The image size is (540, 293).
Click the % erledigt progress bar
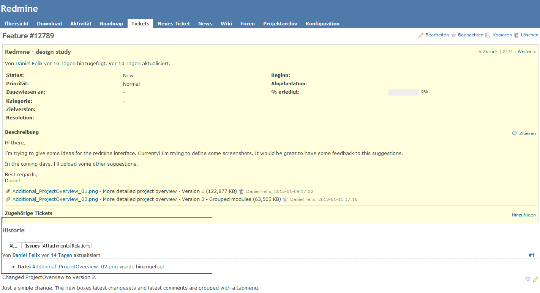[403, 92]
